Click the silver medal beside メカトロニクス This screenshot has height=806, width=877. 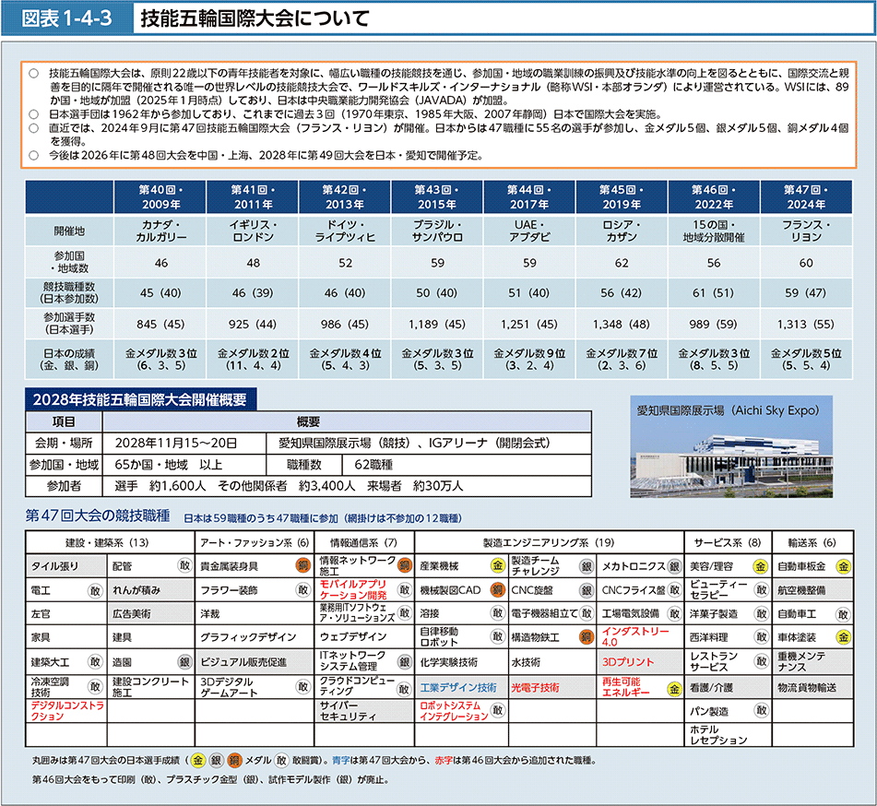(x=674, y=566)
